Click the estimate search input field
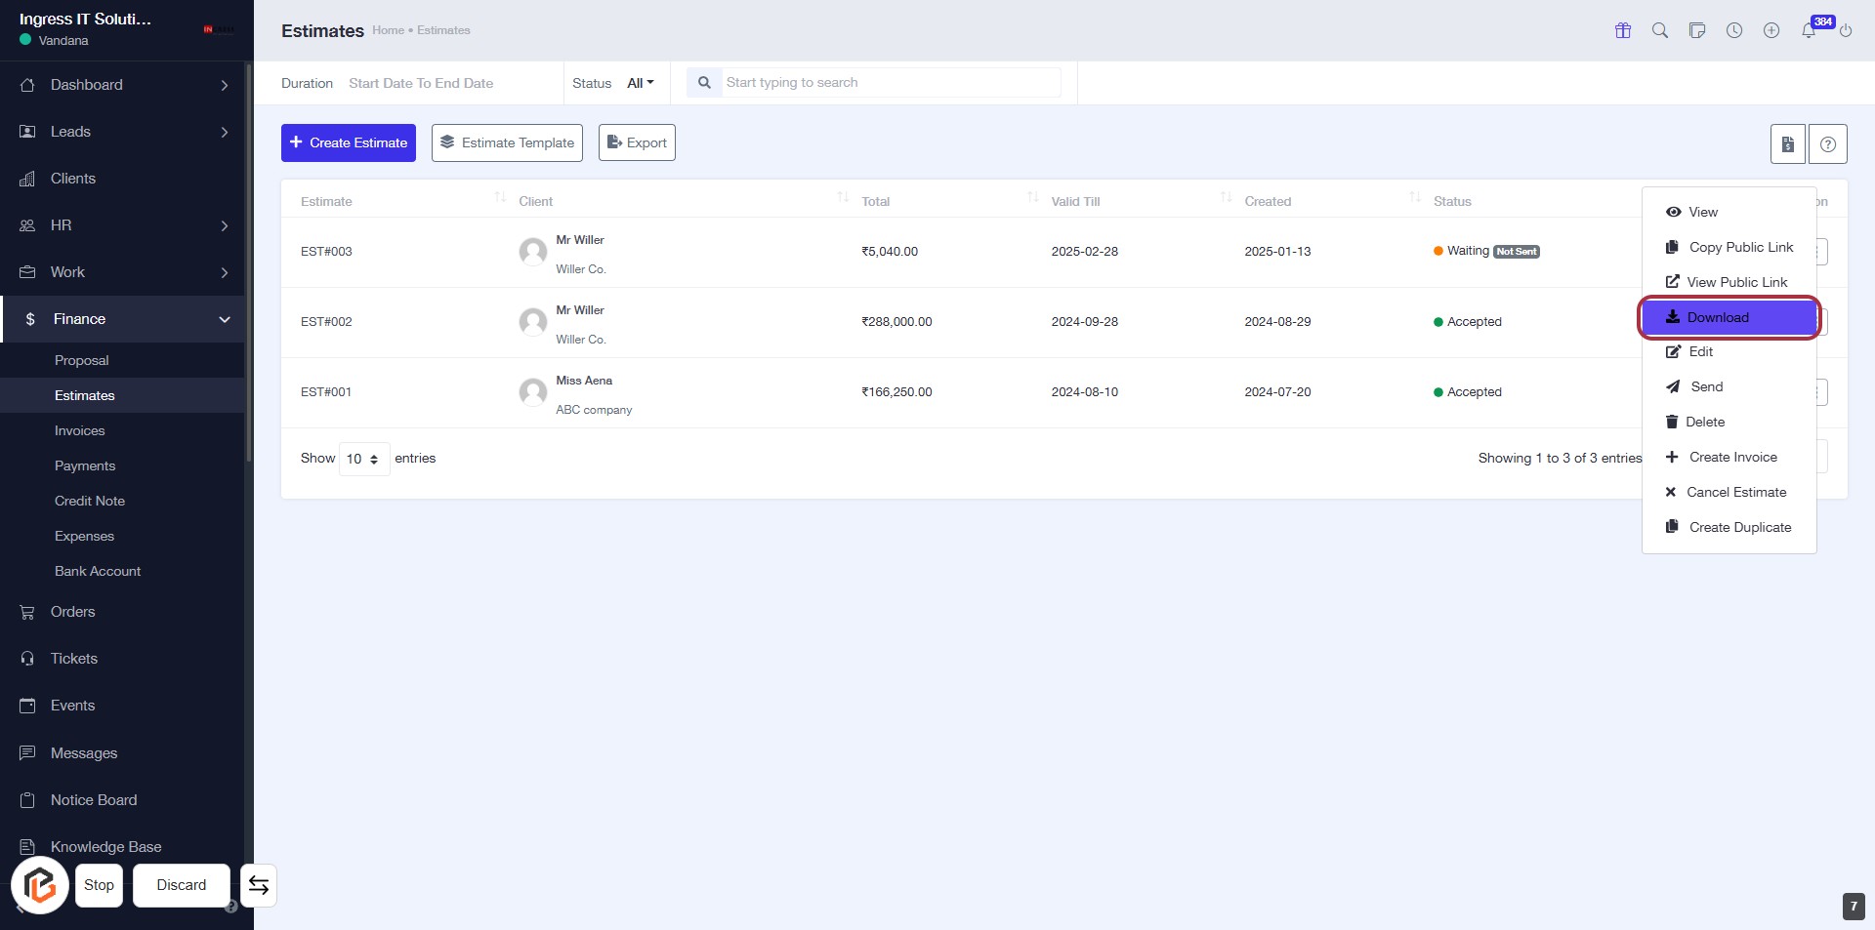The height and width of the screenshot is (930, 1875). [889, 83]
